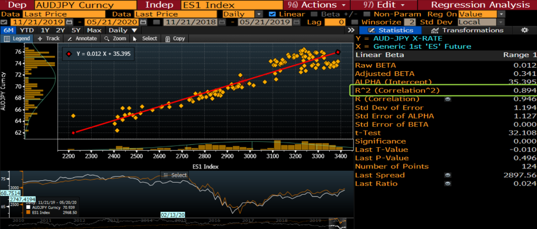This screenshot has height=229, width=537.
Task: Click the Select handle on lower chart
Action: tap(174, 175)
